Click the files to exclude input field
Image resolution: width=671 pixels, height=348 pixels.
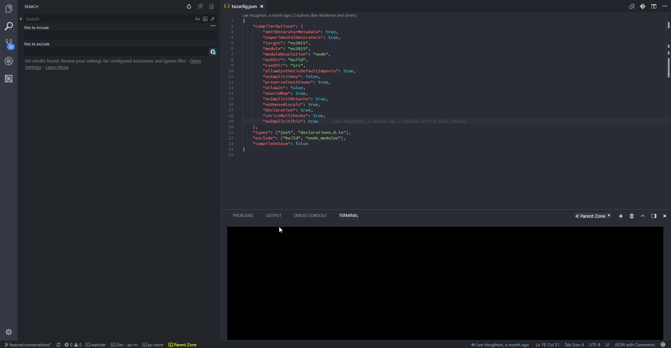119,51
